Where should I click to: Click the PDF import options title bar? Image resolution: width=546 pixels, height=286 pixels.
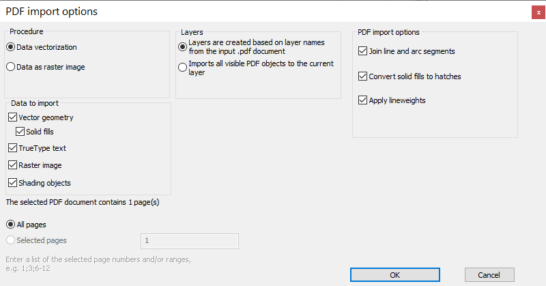coord(265,12)
